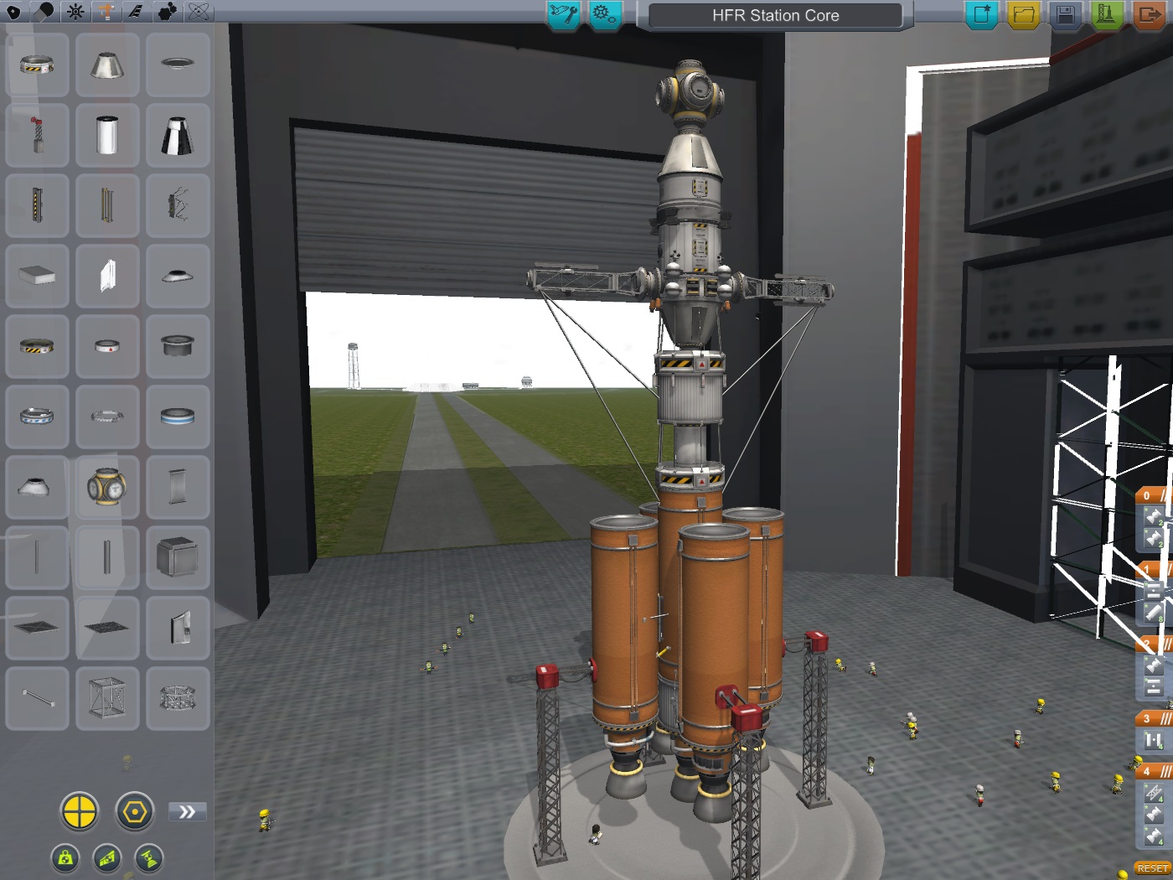Pick the black and white adapter part

178,135
